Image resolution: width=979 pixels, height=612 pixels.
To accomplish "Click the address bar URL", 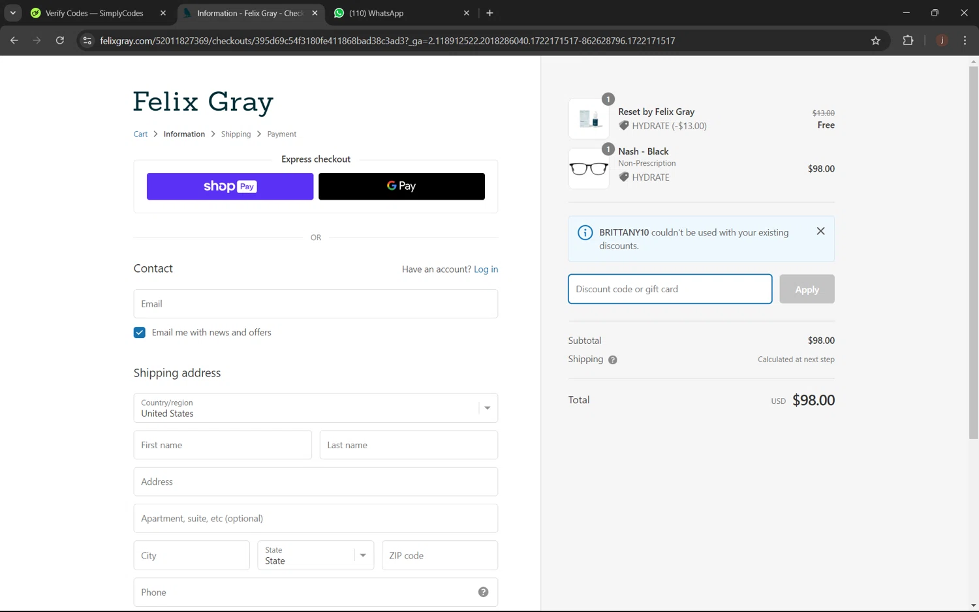I will (388, 40).
